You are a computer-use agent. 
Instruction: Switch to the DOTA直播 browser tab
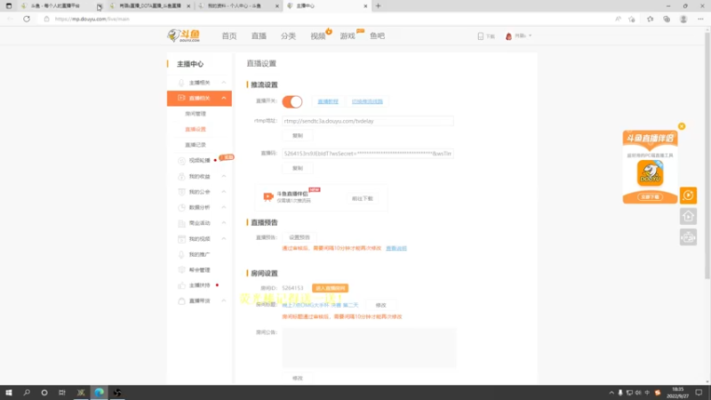tap(150, 6)
